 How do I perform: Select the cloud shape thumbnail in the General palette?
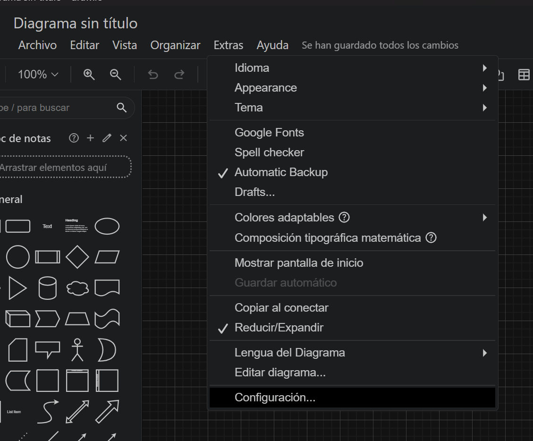[x=77, y=288]
